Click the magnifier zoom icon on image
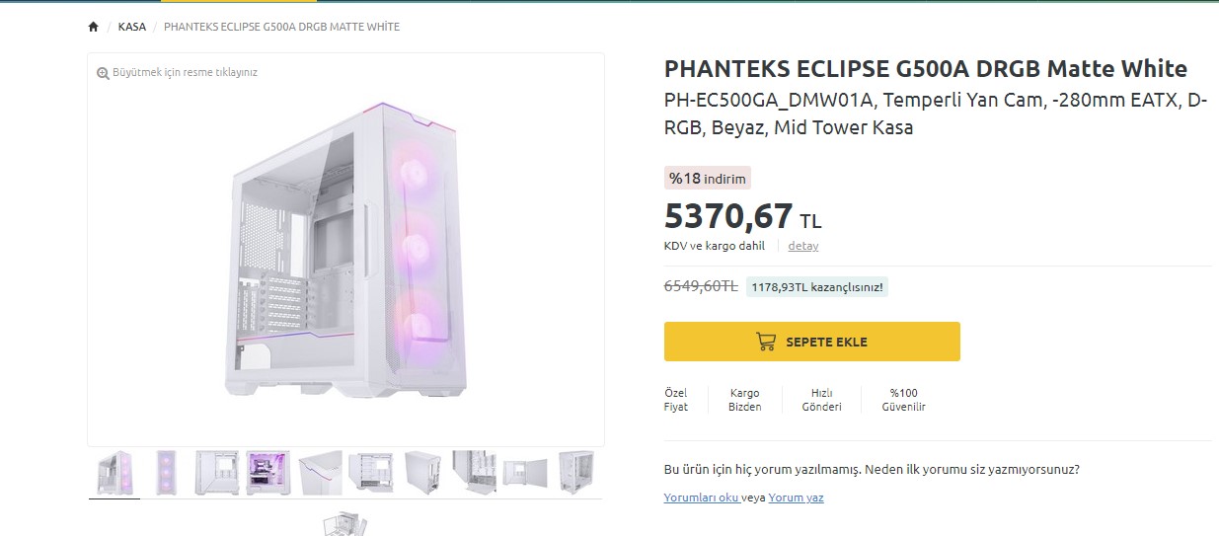 (x=103, y=73)
